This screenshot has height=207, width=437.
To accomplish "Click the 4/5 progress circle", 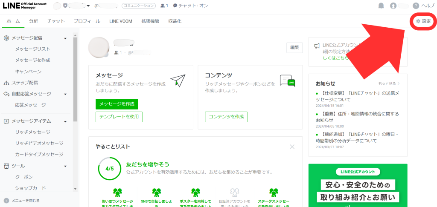I will (x=110, y=169).
